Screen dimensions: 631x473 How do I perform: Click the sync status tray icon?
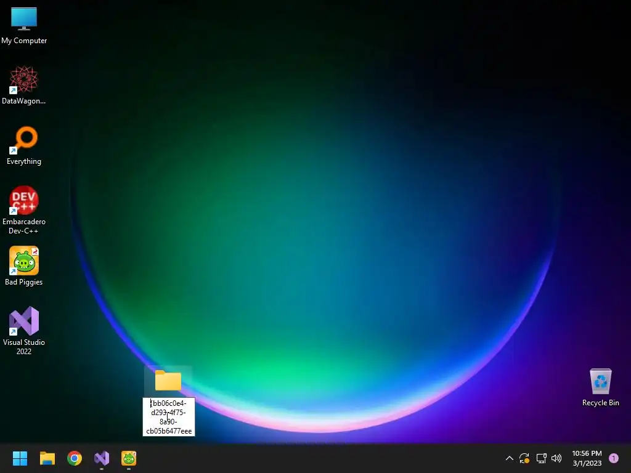tap(524, 458)
